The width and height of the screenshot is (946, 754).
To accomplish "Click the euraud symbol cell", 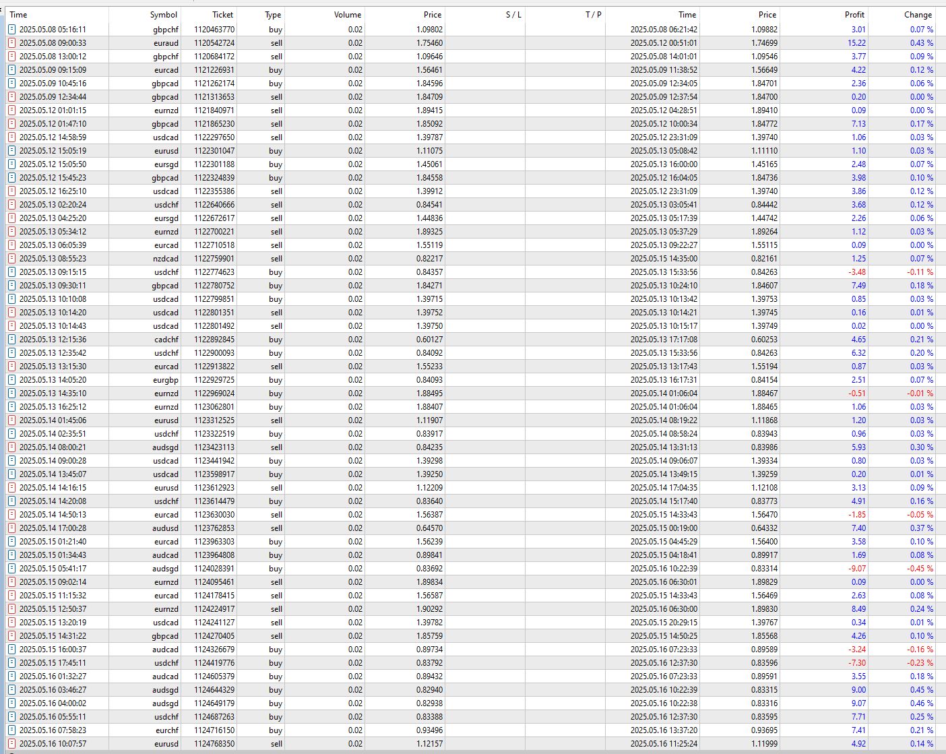I will pyautogui.click(x=166, y=43).
